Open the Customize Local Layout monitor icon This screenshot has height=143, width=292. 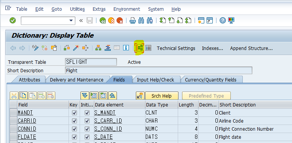click(x=231, y=20)
